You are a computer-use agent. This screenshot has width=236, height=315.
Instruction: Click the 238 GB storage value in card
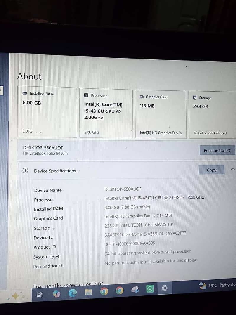(x=201, y=106)
